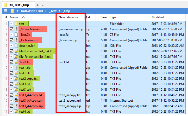Open the hamburger menu in the address bar
The height and width of the screenshot is (116, 188).
coord(5,11)
